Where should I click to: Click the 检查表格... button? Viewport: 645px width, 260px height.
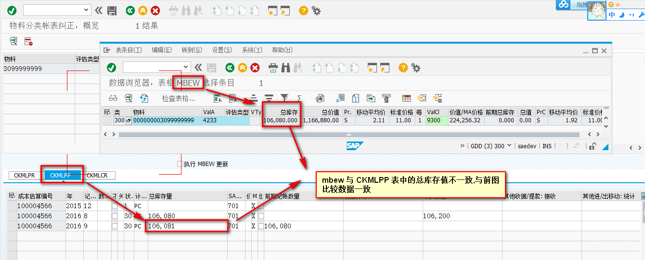[178, 99]
